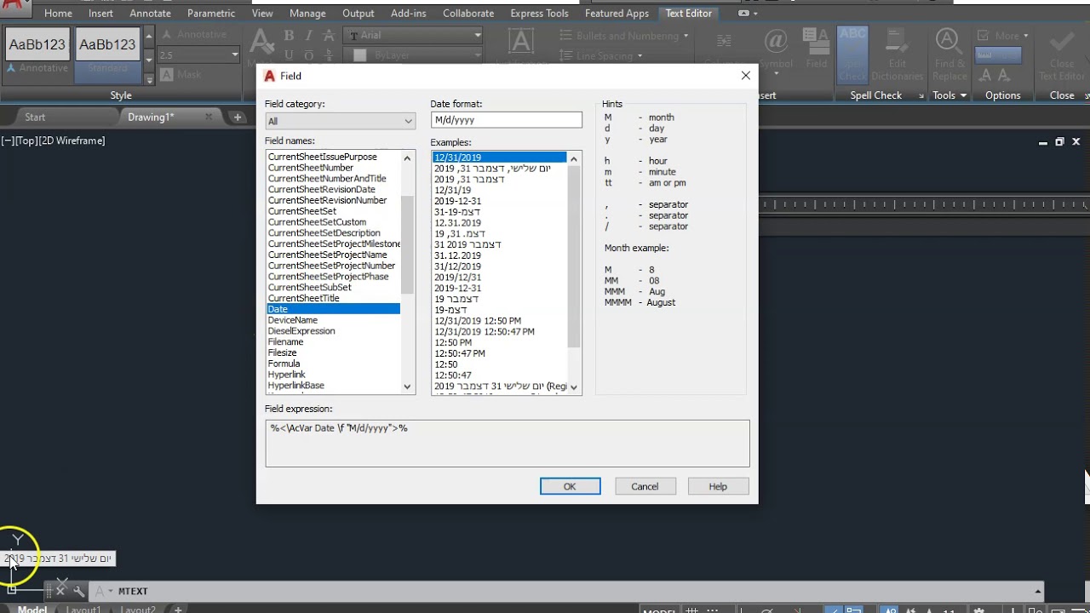Toggle Overline formatting in the ribbon
The image size is (1090, 613).
(307, 55)
